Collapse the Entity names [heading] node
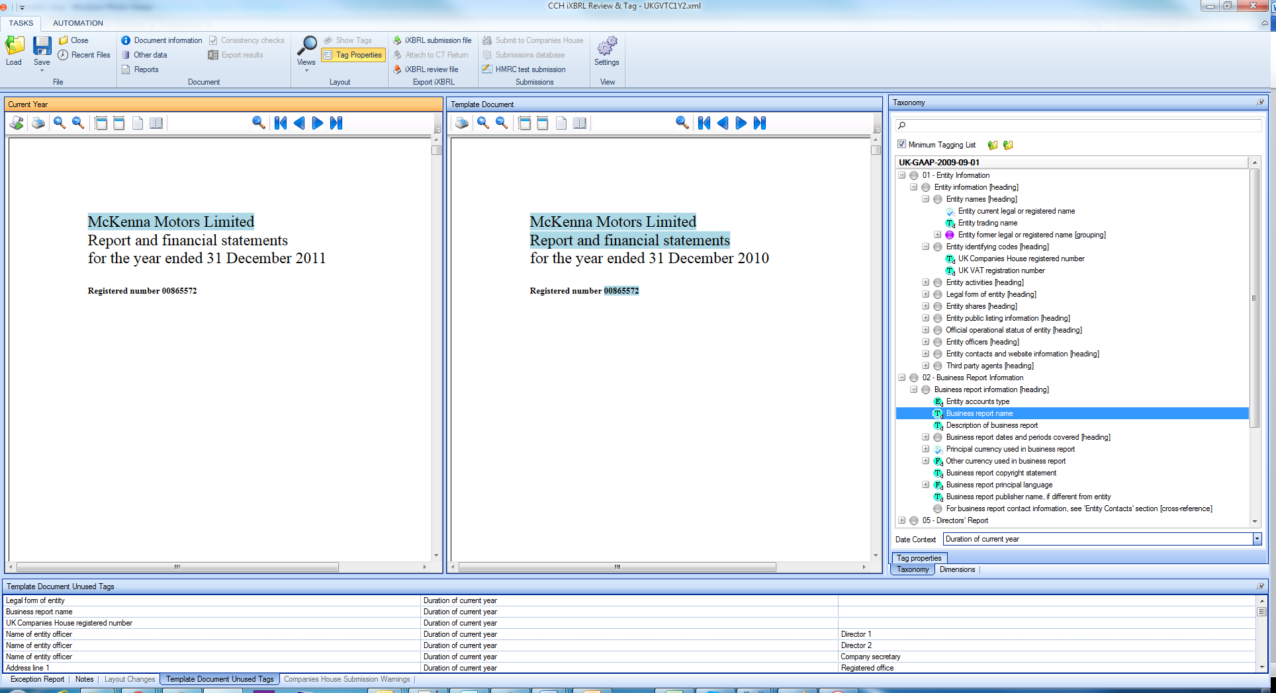This screenshot has width=1276, height=693. point(925,199)
